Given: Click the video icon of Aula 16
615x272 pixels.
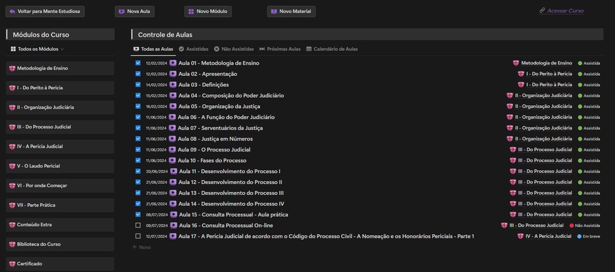Looking at the screenshot, I should [x=173, y=226].
